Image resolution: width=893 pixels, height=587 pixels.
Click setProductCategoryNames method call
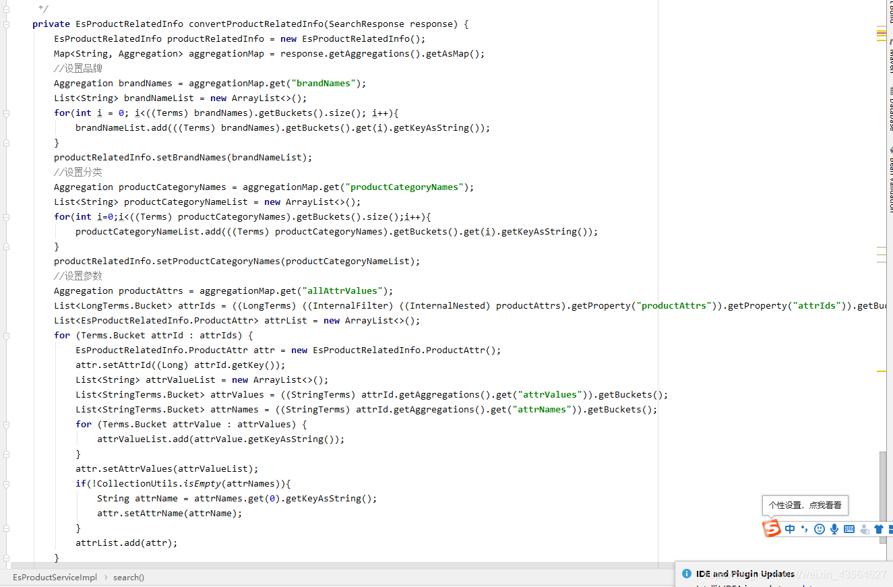(x=218, y=261)
